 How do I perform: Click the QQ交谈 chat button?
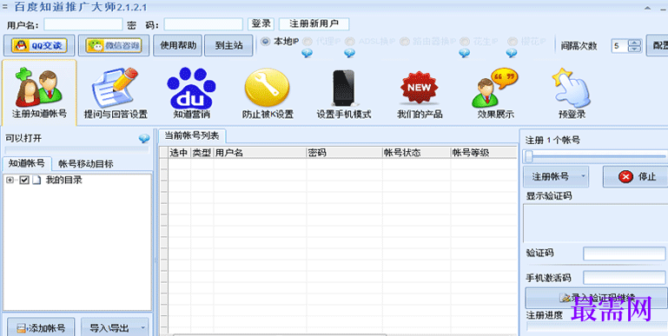coord(39,45)
